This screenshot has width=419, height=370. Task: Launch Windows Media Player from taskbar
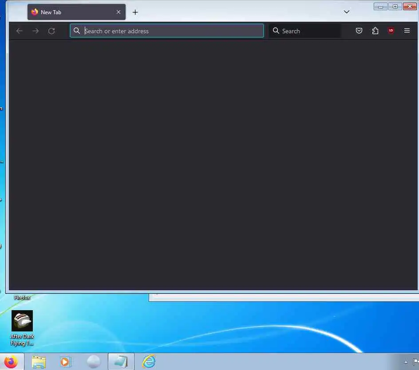pyautogui.click(x=65, y=362)
